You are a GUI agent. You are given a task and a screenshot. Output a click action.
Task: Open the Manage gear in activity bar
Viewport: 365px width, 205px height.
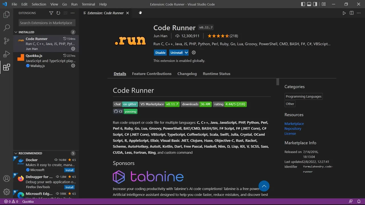7,192
